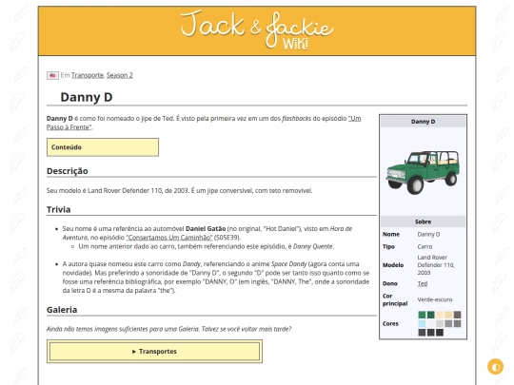This screenshot has width=514, height=385.
Task: Select the Danny D page title
Action: (87, 97)
